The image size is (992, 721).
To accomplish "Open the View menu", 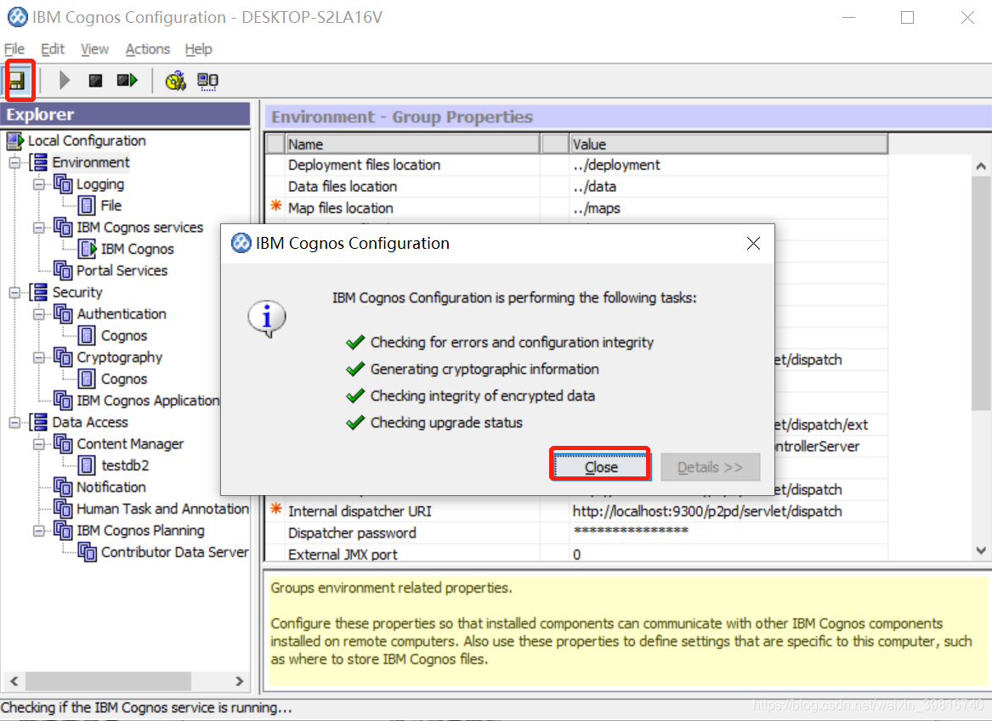I will 94,49.
